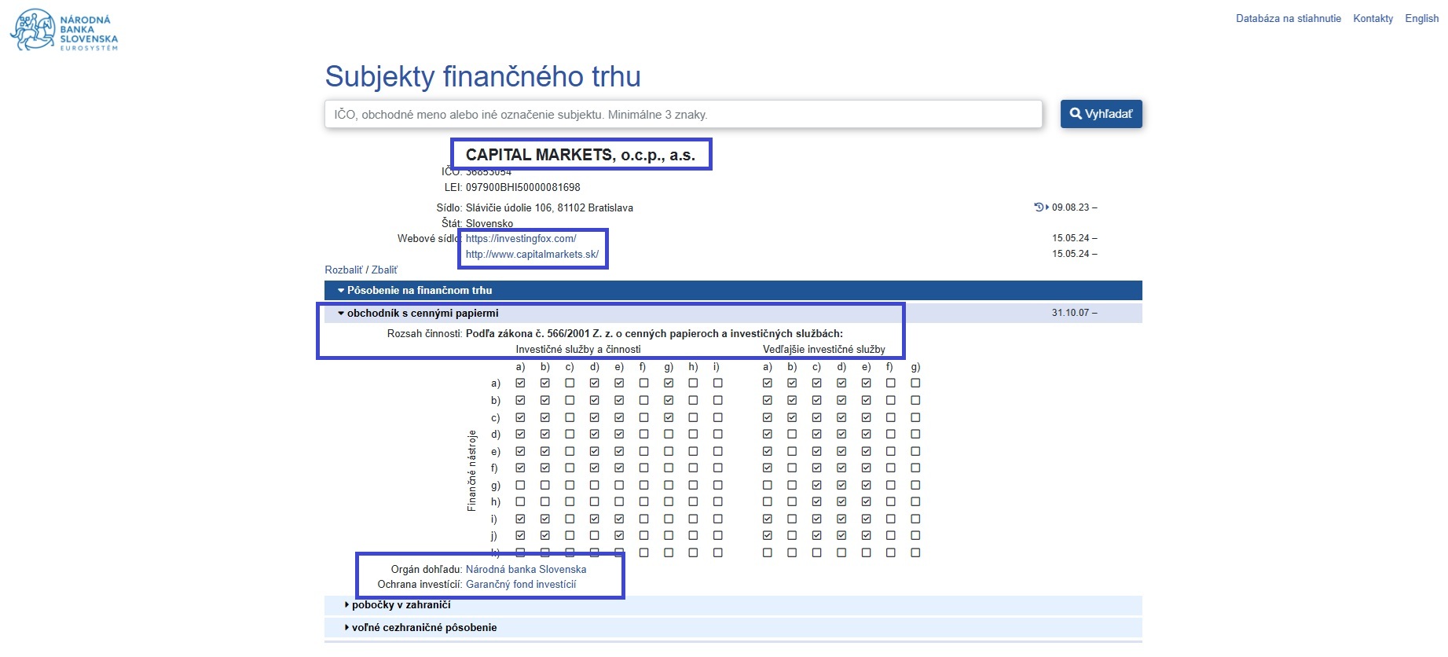This screenshot has height=657, width=1448.
Task: Toggle Vedľajšie služby checkbox row h) column e)
Action: [866, 501]
